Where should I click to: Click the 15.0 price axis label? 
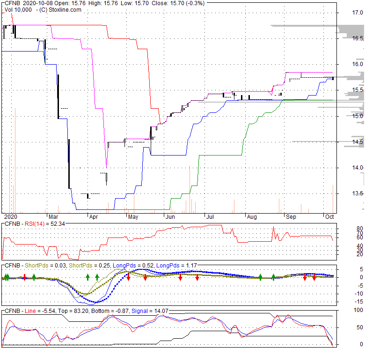[x=358, y=116]
